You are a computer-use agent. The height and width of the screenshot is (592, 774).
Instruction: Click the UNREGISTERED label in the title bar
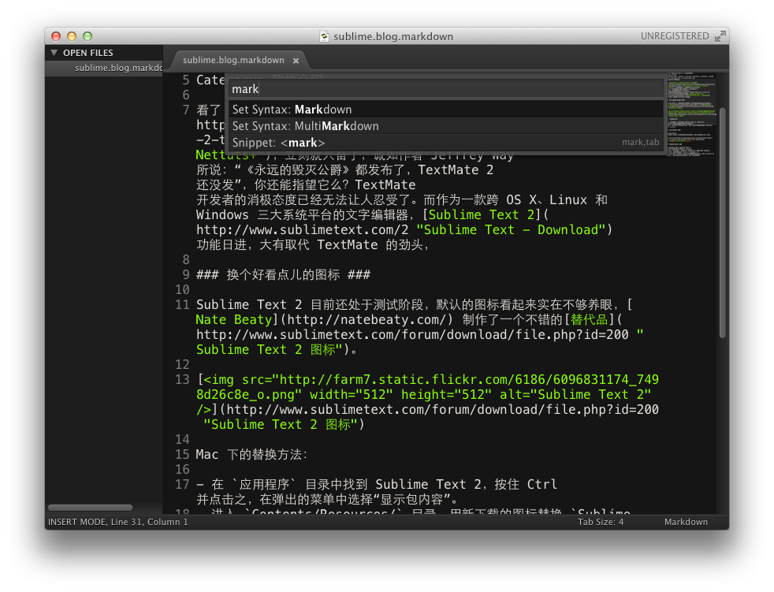click(674, 36)
